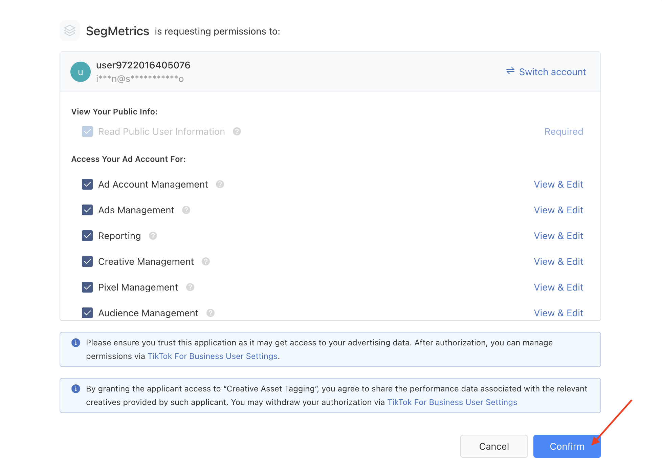662x470 pixels.
Task: Click help icon next to Creative Management
Action: [206, 261]
